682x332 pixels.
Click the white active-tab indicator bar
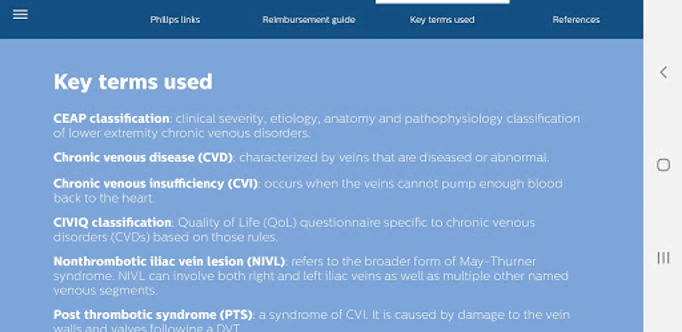[442, 2]
